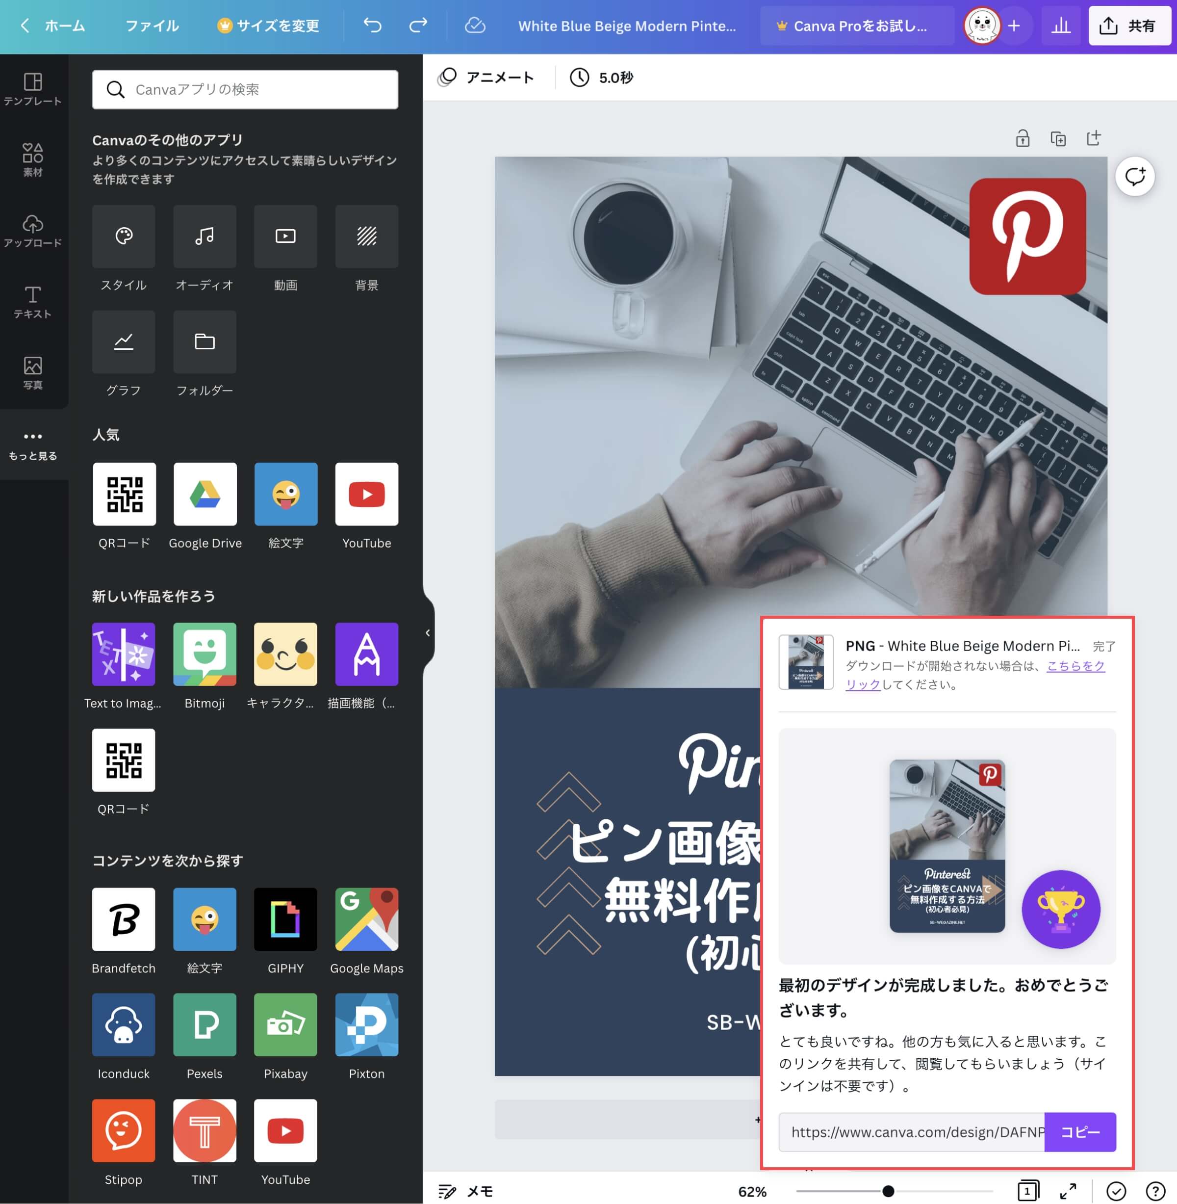Check cloud save status icon
Image resolution: width=1177 pixels, height=1204 pixels.
(475, 26)
